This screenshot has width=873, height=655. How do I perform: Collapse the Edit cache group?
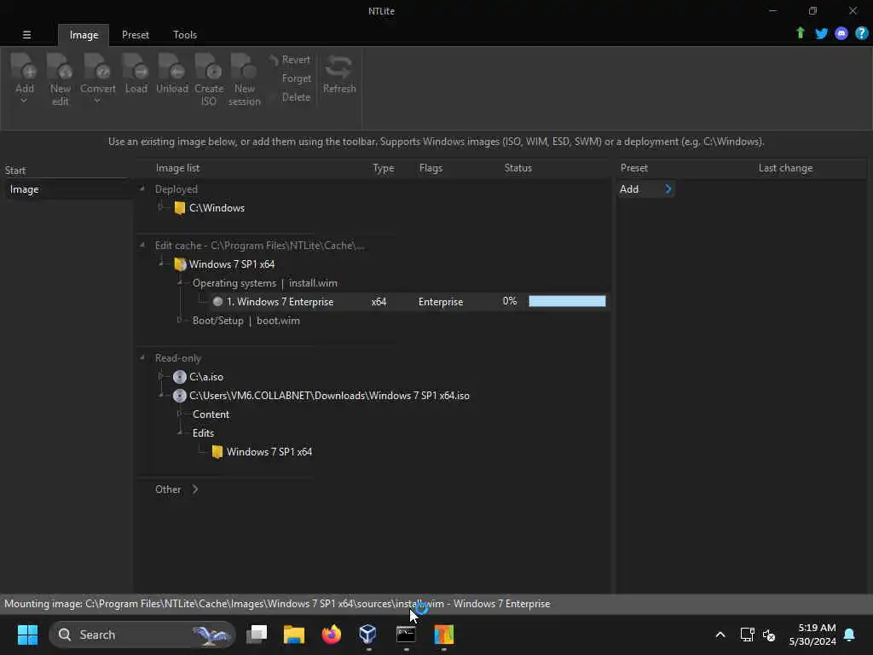[x=142, y=245]
